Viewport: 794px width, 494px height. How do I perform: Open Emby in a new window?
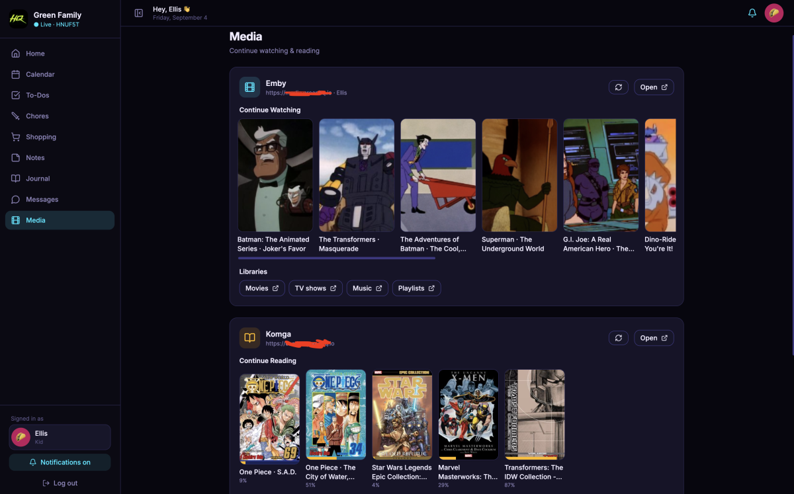pyautogui.click(x=654, y=87)
